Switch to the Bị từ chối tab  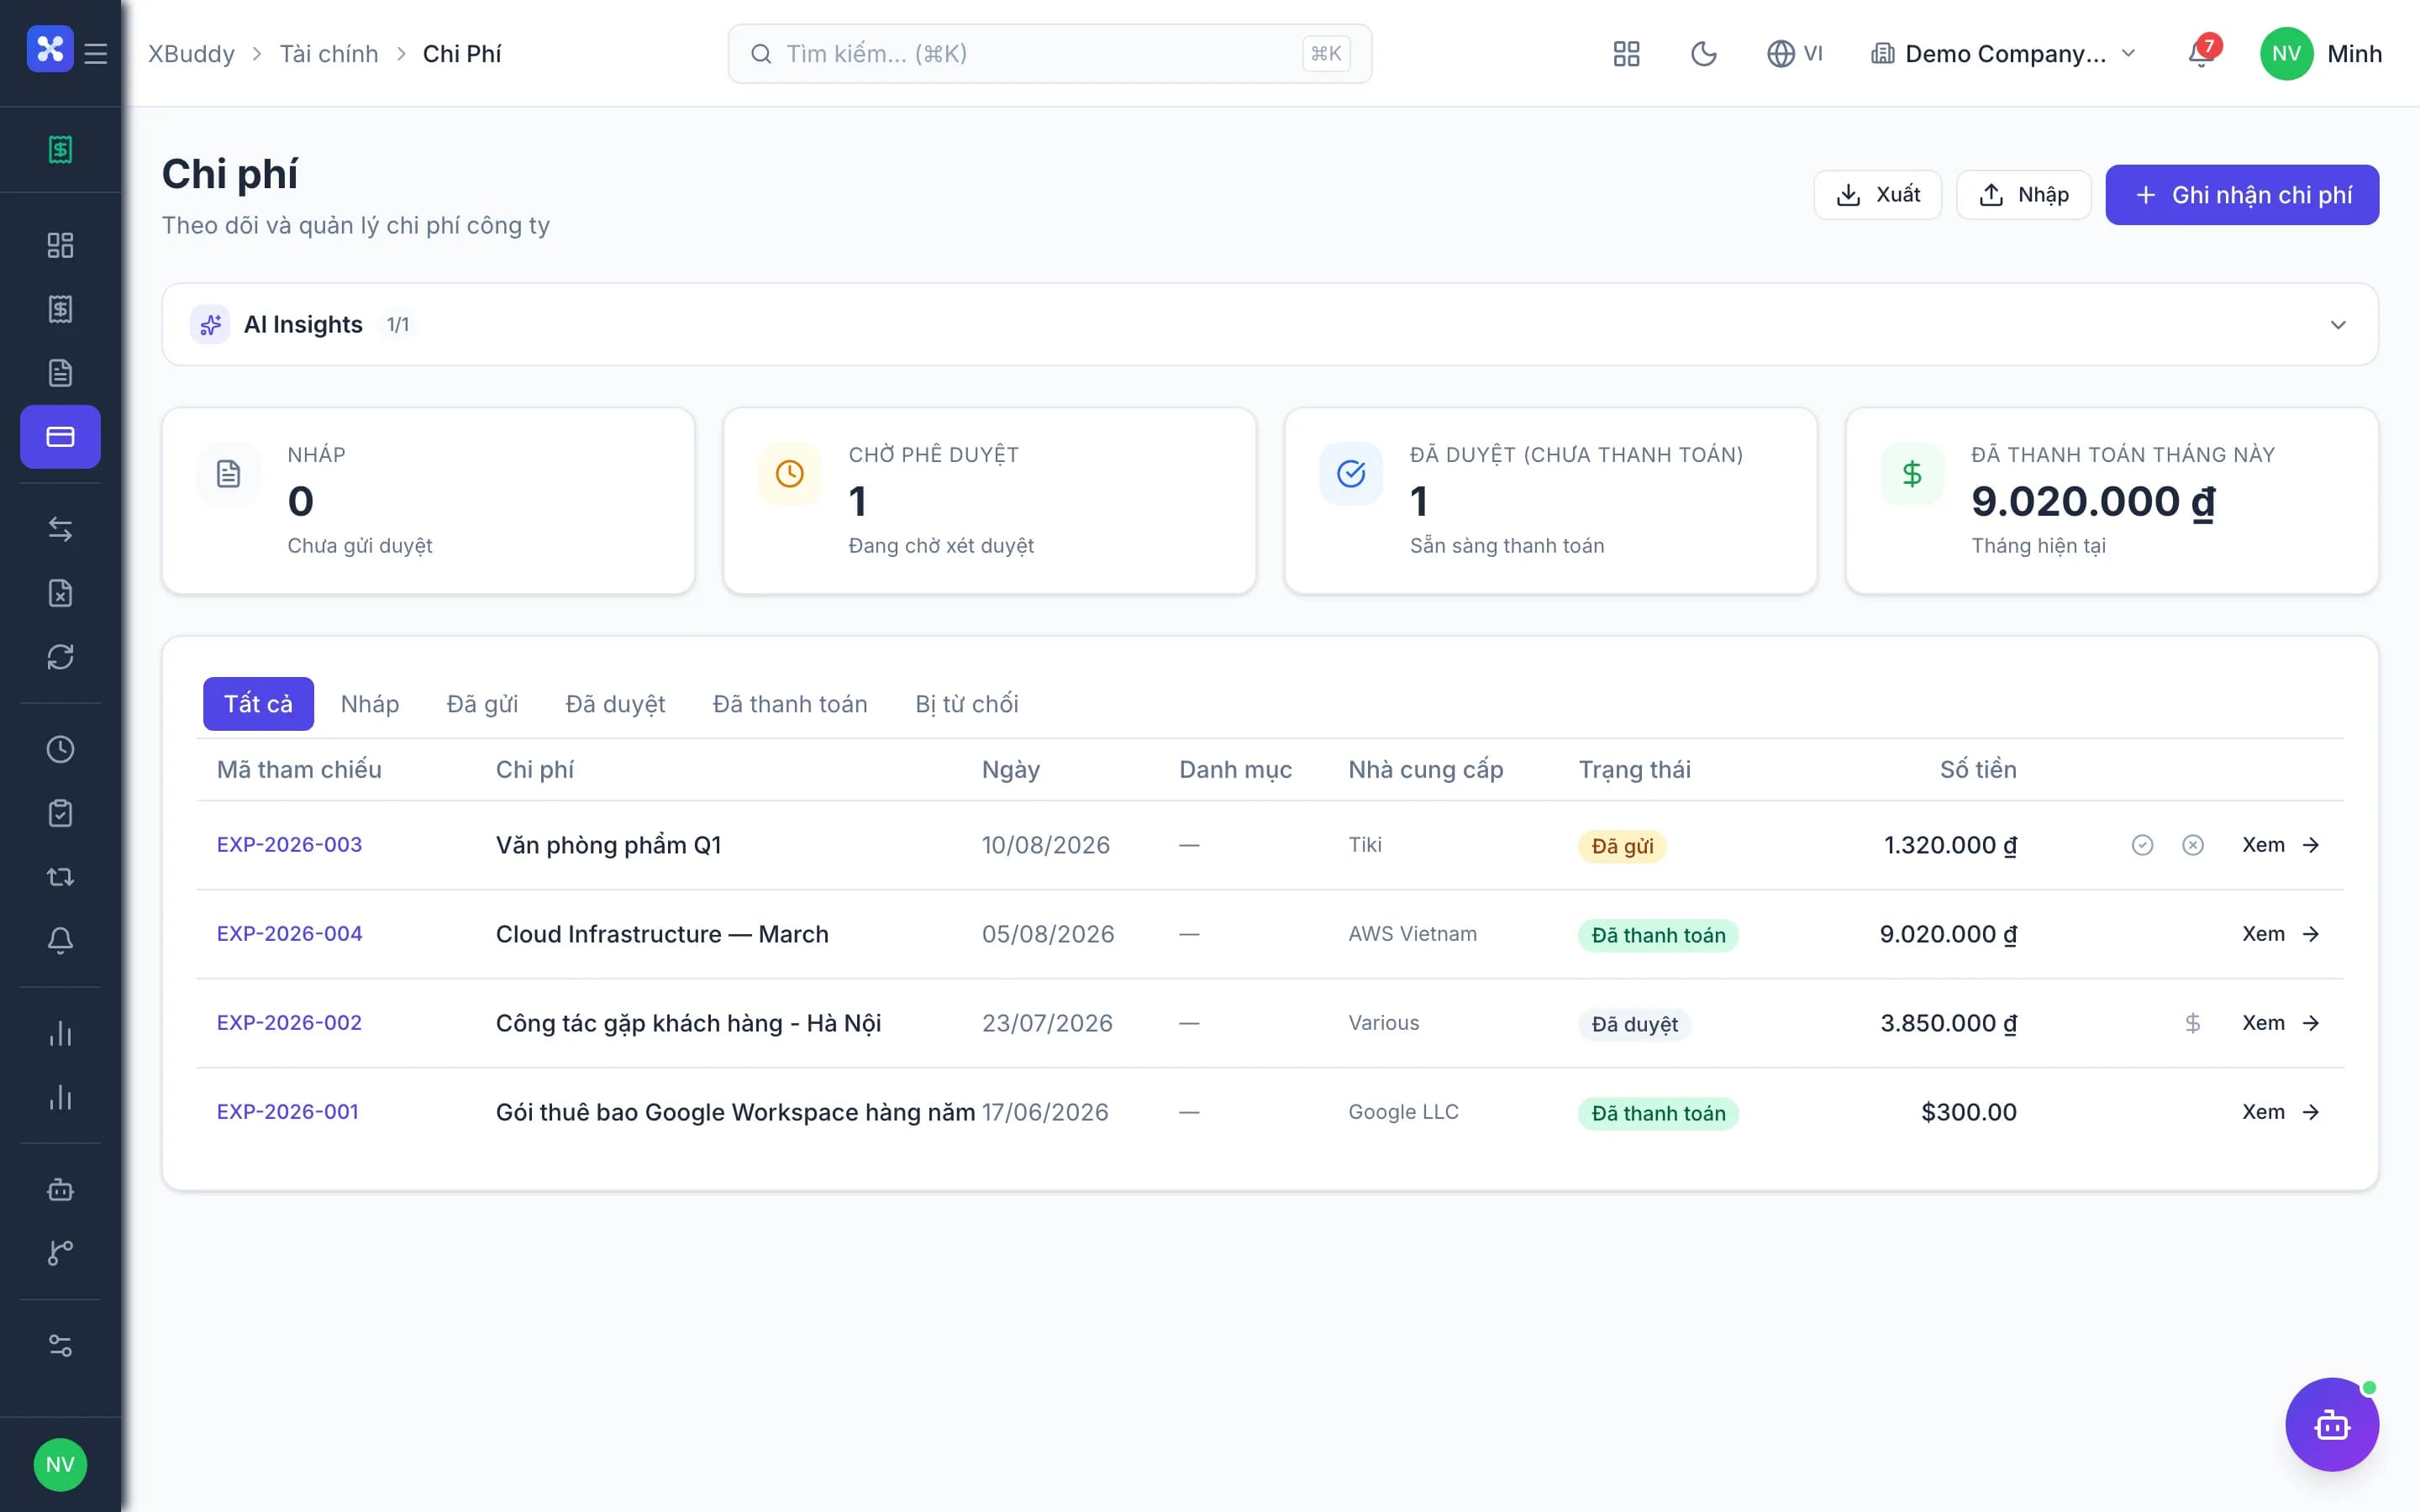pyautogui.click(x=966, y=704)
